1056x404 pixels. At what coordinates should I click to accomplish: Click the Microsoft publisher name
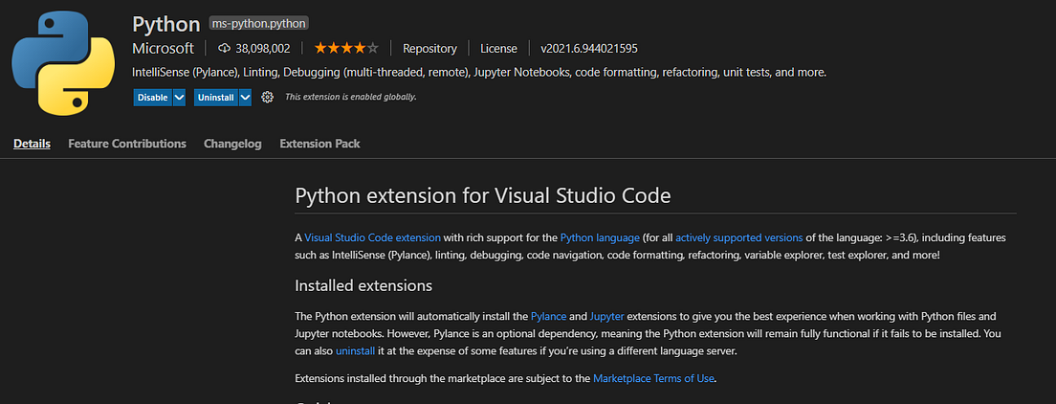[163, 49]
